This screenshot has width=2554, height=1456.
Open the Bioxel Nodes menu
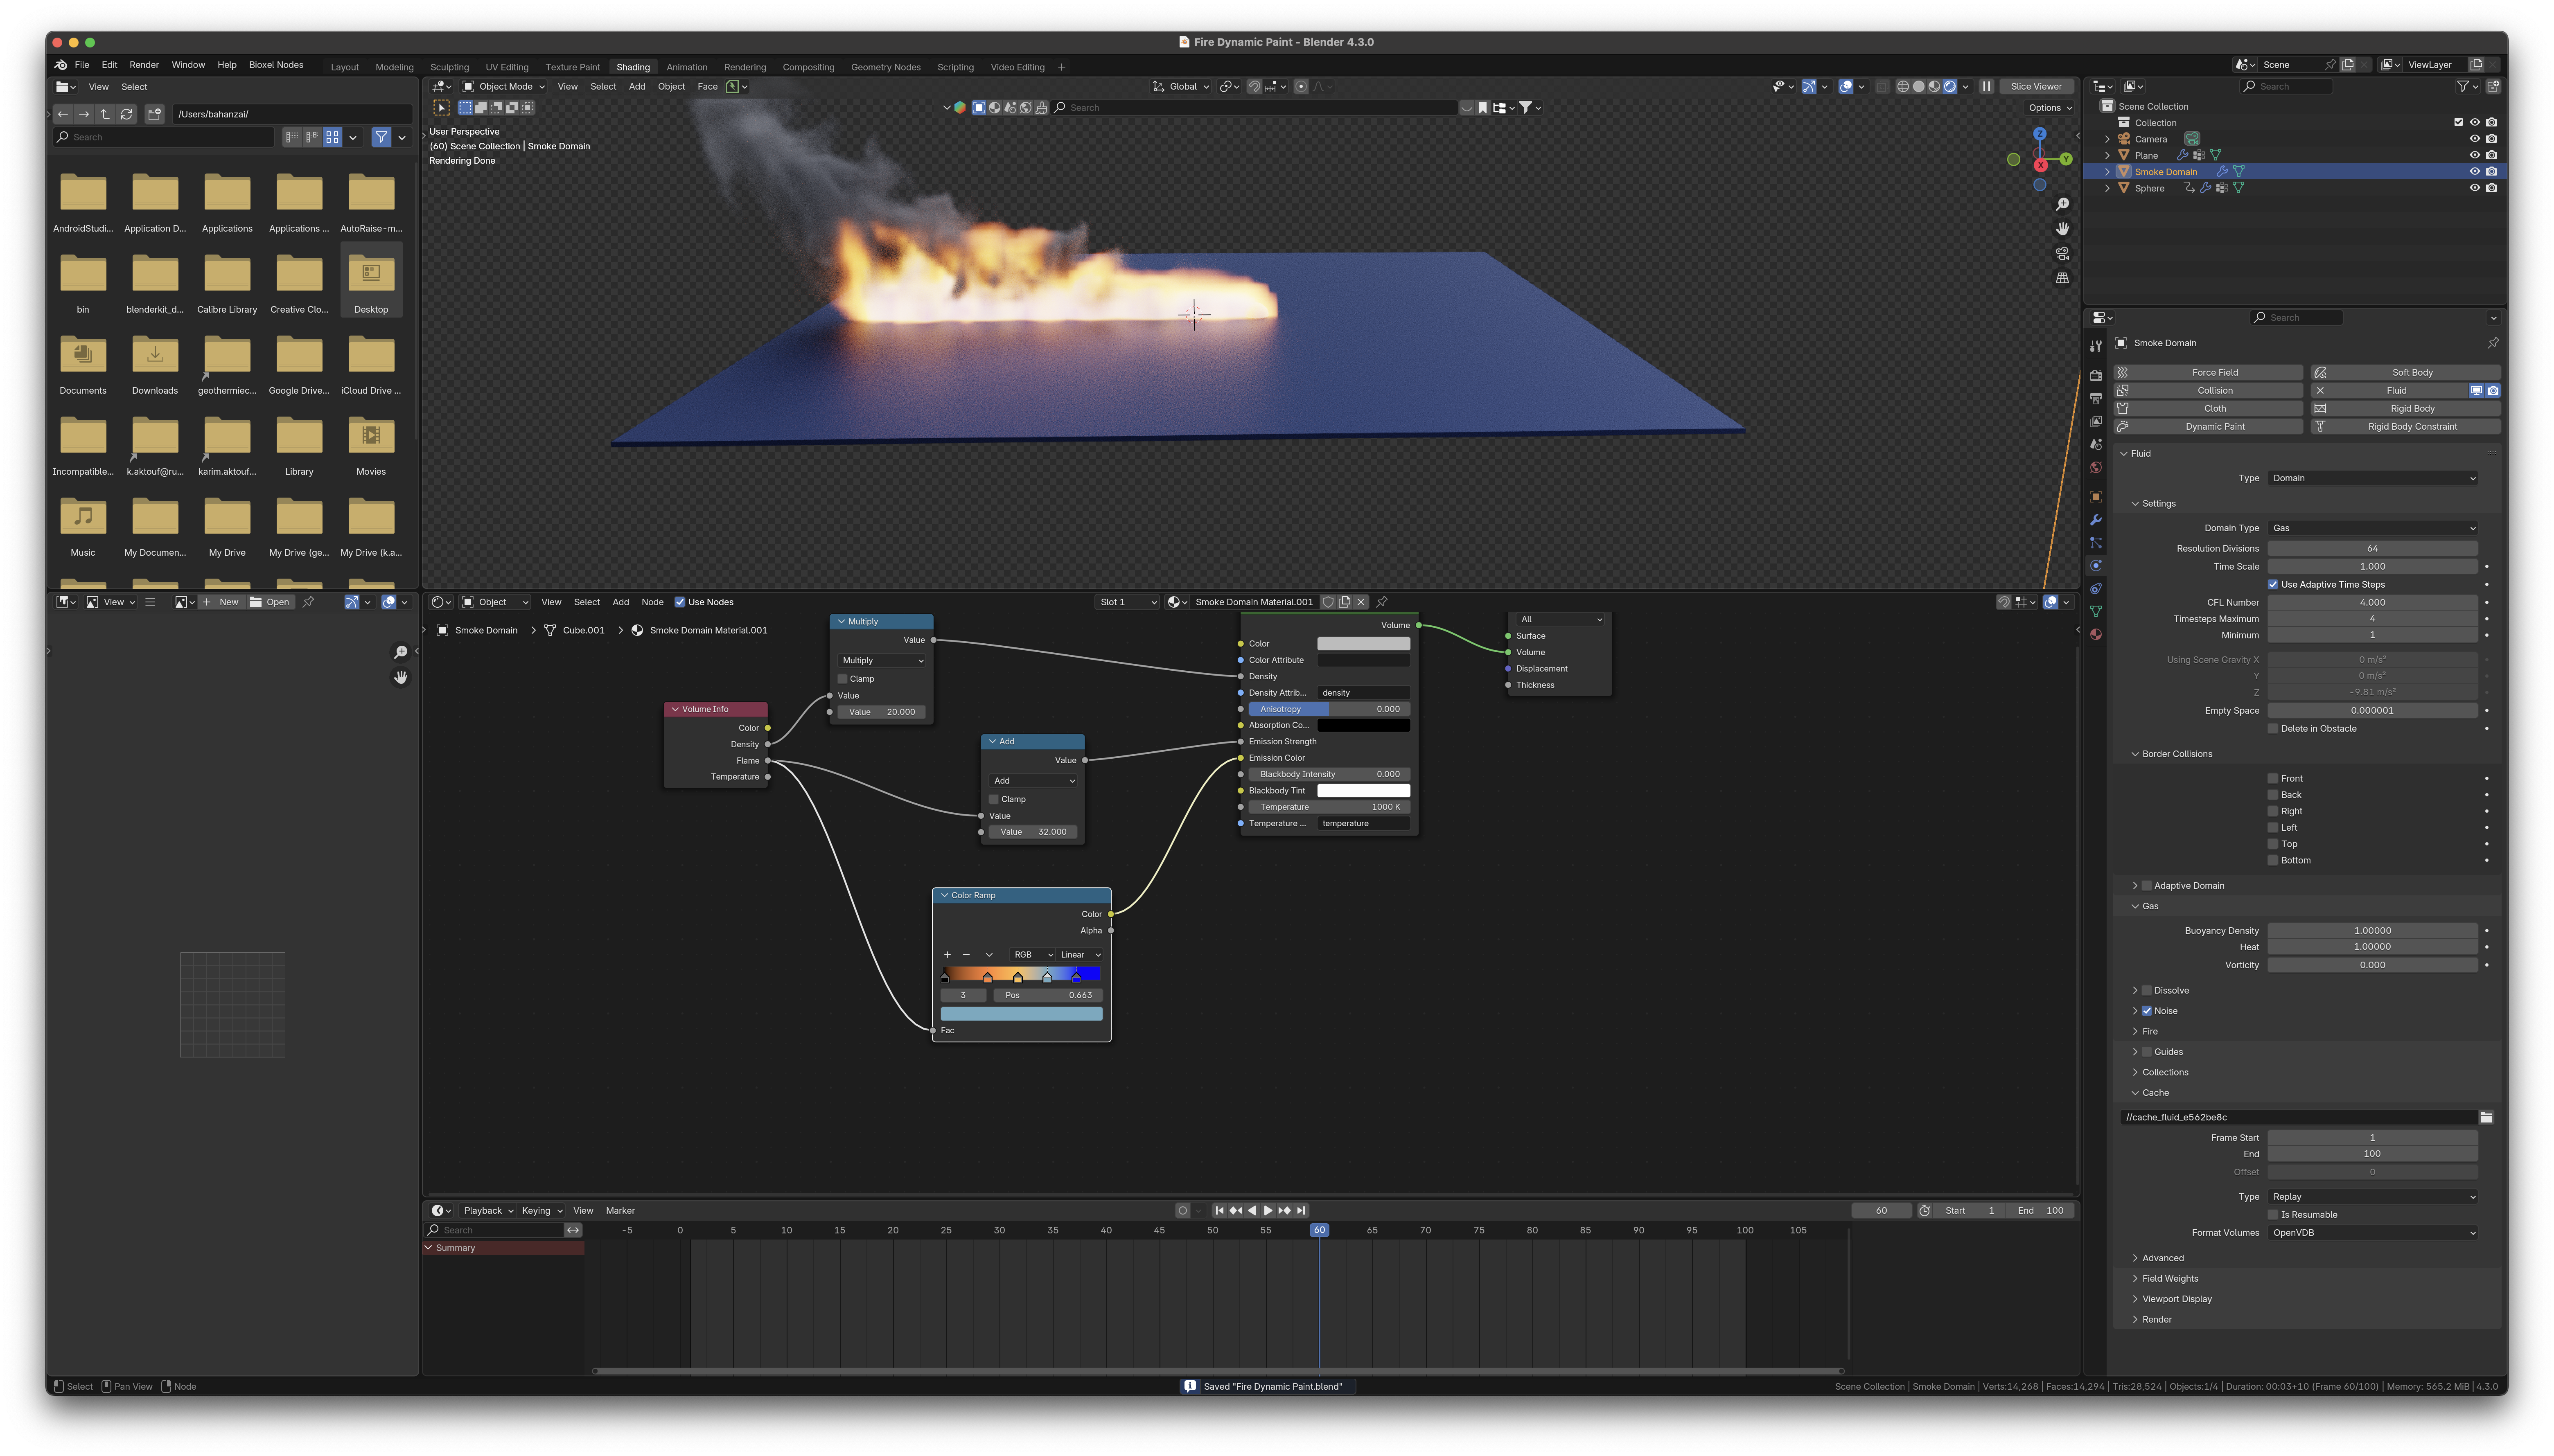tap(276, 65)
